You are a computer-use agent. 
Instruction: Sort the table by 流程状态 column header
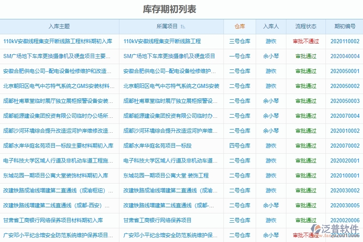point(305,25)
